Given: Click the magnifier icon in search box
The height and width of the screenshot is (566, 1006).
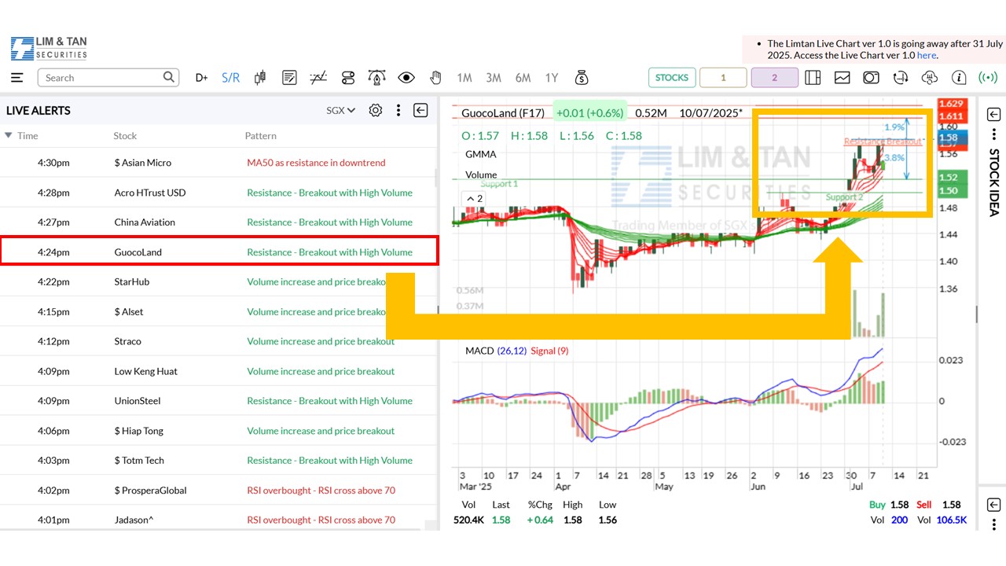Looking at the screenshot, I should coord(169,77).
